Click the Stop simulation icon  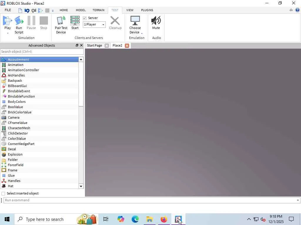(44, 21)
